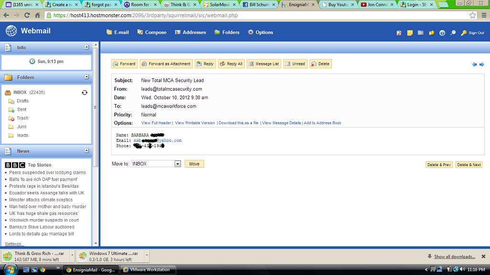Screen dimensions: 490x275
Task: Click the Forward button
Action: [124, 63]
